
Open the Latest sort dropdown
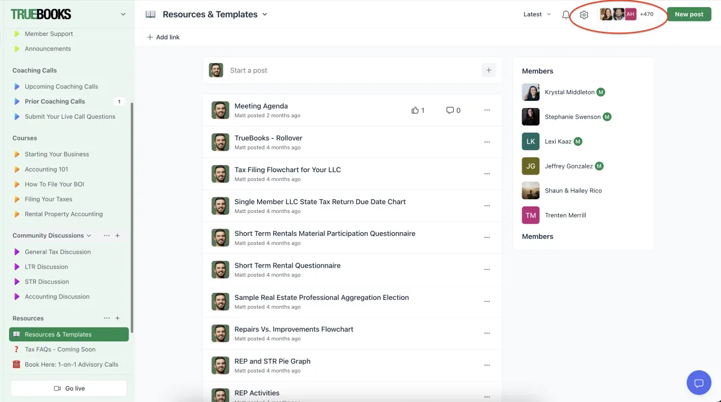coord(537,14)
